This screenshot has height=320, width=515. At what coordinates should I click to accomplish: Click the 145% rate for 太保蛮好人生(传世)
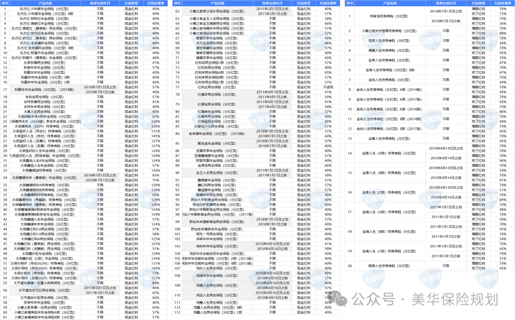tap(155, 136)
